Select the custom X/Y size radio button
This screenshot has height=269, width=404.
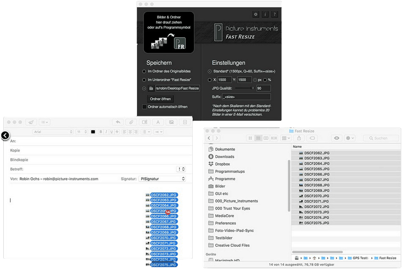click(x=210, y=80)
